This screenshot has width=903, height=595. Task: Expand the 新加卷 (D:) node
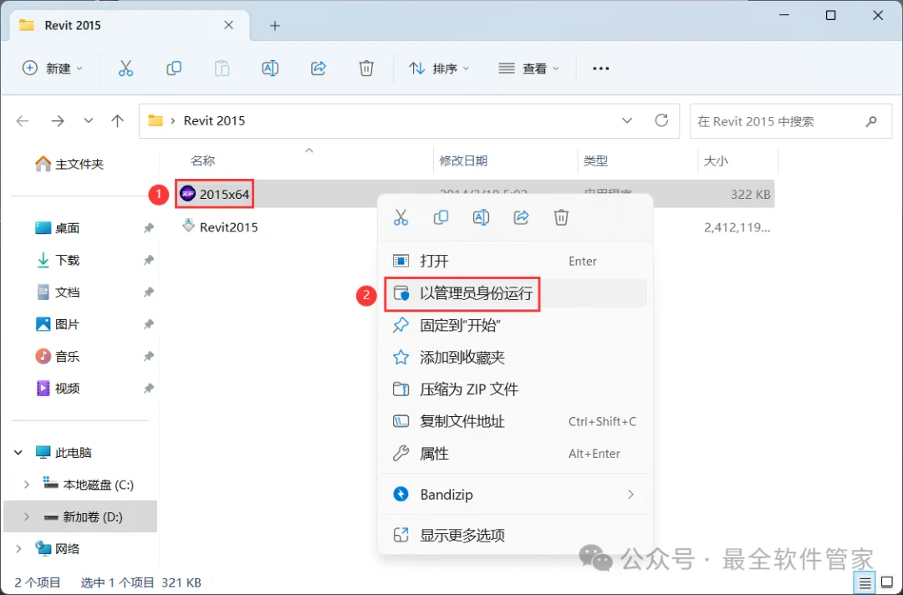point(27,516)
